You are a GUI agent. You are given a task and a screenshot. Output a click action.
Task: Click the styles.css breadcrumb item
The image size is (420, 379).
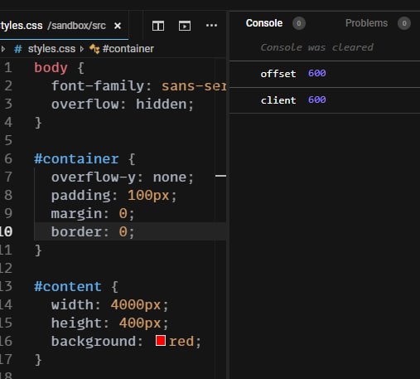coord(51,49)
